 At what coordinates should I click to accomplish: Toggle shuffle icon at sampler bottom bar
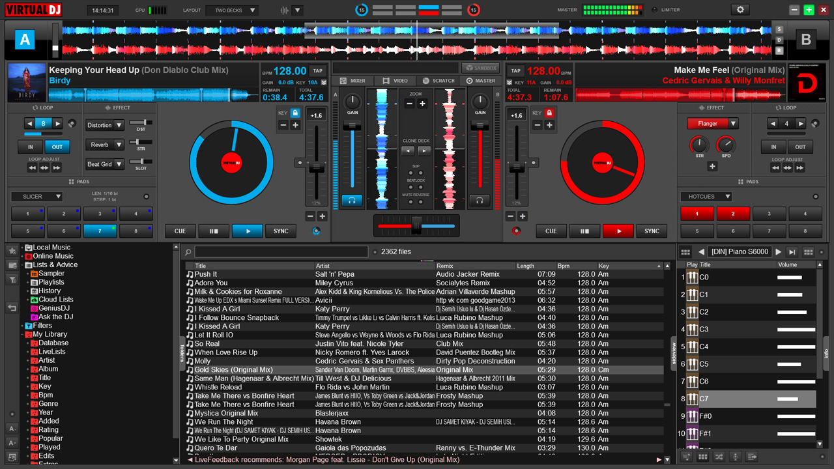(x=719, y=457)
